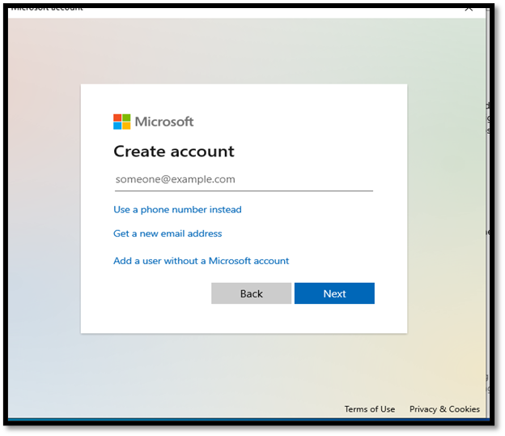The height and width of the screenshot is (436, 505).
Task: Open the Terms of Use link
Action: click(x=370, y=409)
